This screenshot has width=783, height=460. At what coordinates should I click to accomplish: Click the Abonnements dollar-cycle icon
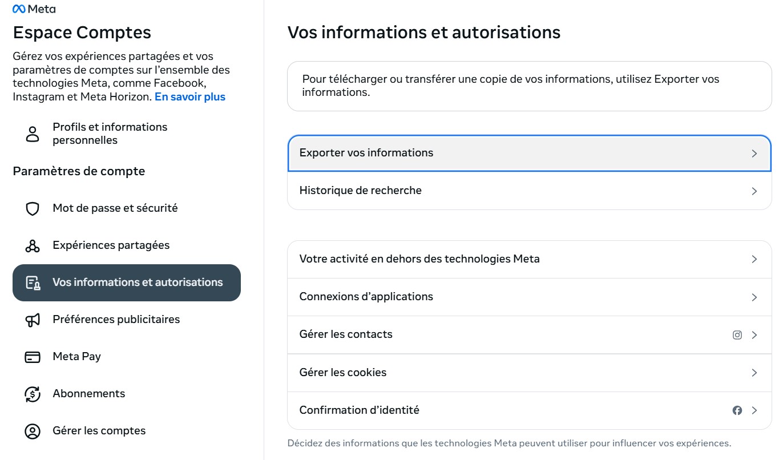click(33, 394)
